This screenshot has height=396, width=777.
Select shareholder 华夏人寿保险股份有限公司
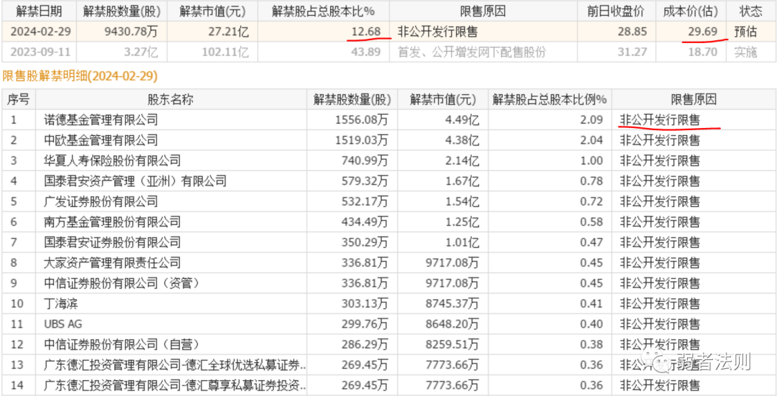point(112,160)
